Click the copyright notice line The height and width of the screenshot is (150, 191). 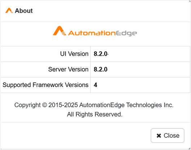pyautogui.click(x=94, y=105)
